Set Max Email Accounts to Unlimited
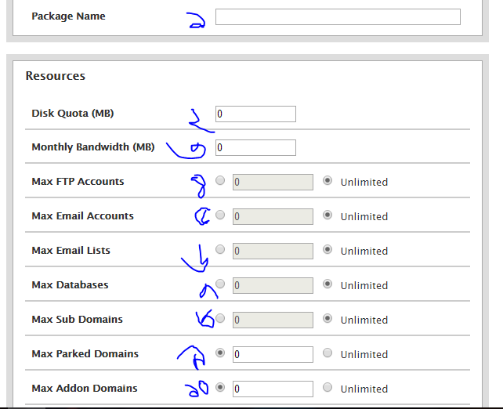Screen dimensions: 503x409 click(x=327, y=215)
